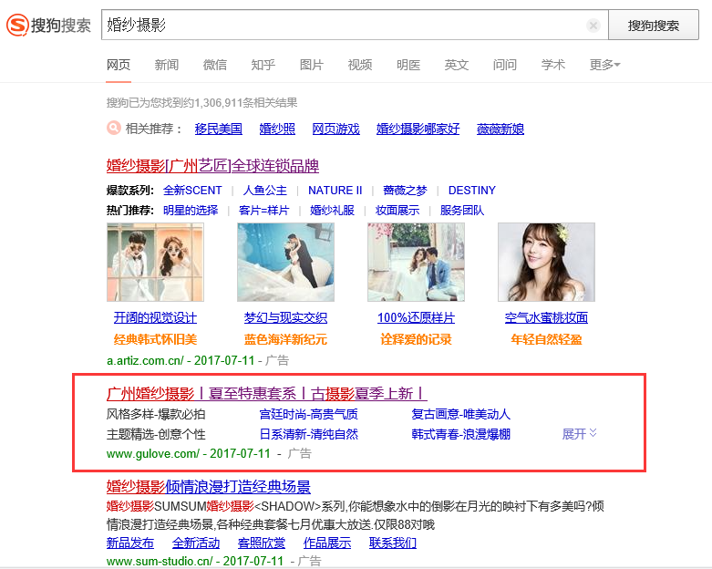Select the 知乎 search tab

click(x=263, y=65)
